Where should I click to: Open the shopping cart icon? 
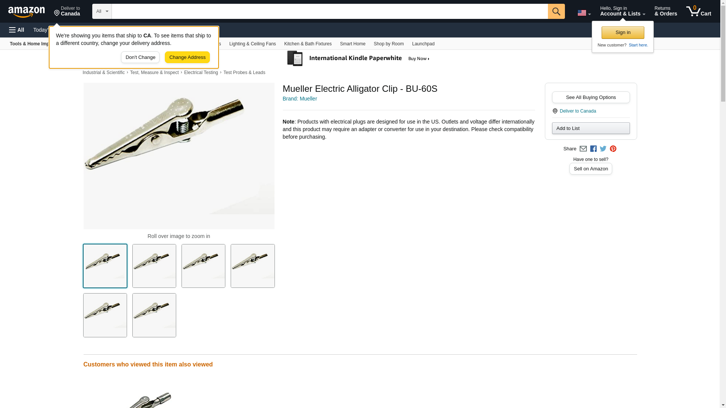click(698, 11)
